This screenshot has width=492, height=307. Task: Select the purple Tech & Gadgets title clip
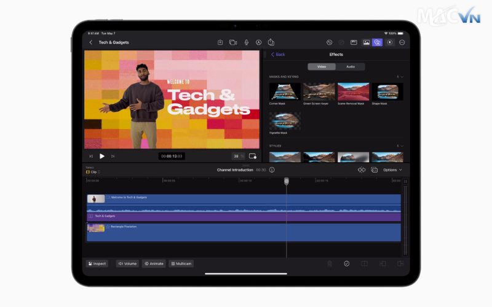244,217
